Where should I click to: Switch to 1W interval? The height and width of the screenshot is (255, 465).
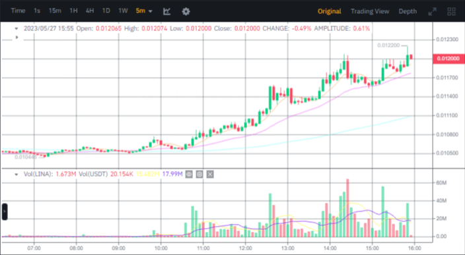click(123, 11)
